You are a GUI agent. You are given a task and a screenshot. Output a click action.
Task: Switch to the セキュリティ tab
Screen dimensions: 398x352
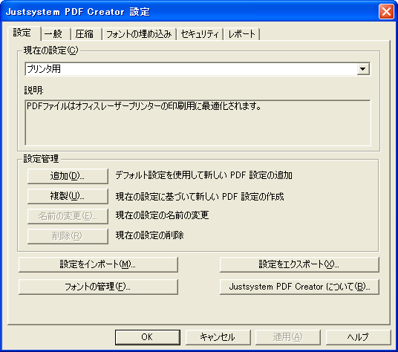(200, 34)
